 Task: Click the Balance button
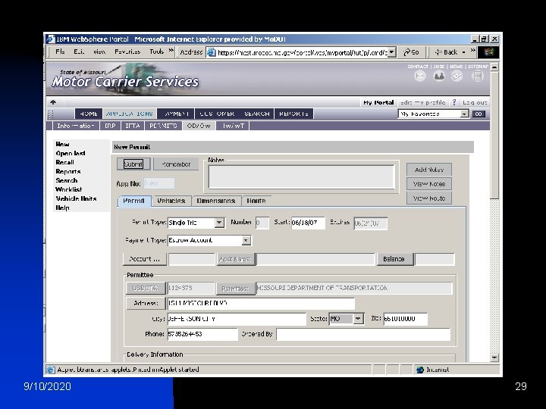396,259
